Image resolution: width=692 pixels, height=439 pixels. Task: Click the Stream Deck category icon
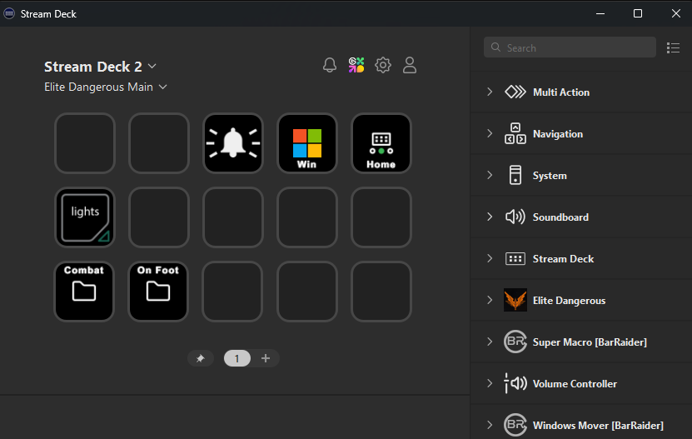coord(515,258)
